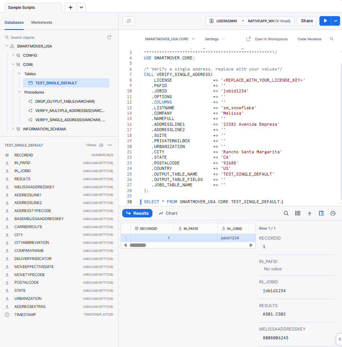
Task: Open the dropdown arrow next to plus tab
Action: point(81,8)
